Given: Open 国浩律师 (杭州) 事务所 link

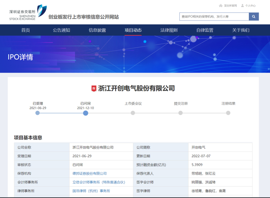Looking at the screenshot, I should 91,191.
